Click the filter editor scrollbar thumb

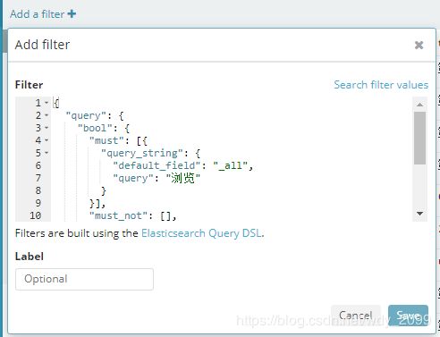419,138
